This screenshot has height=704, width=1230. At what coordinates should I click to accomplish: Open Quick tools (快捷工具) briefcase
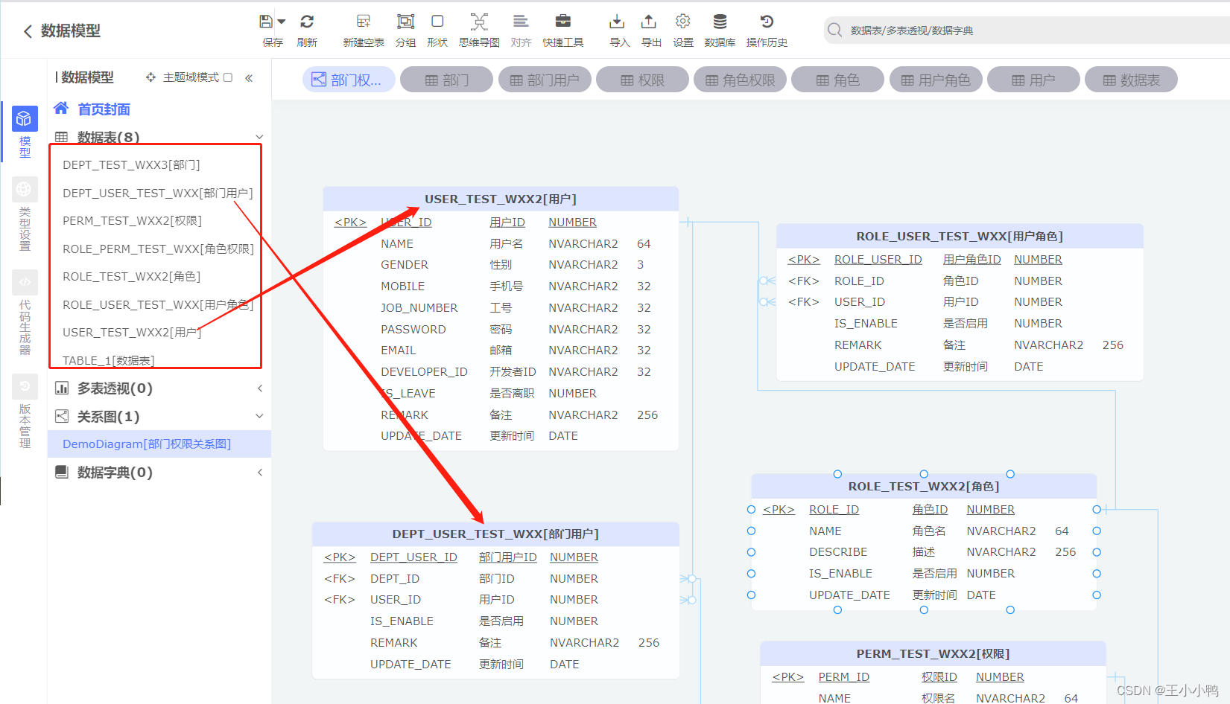[563, 22]
